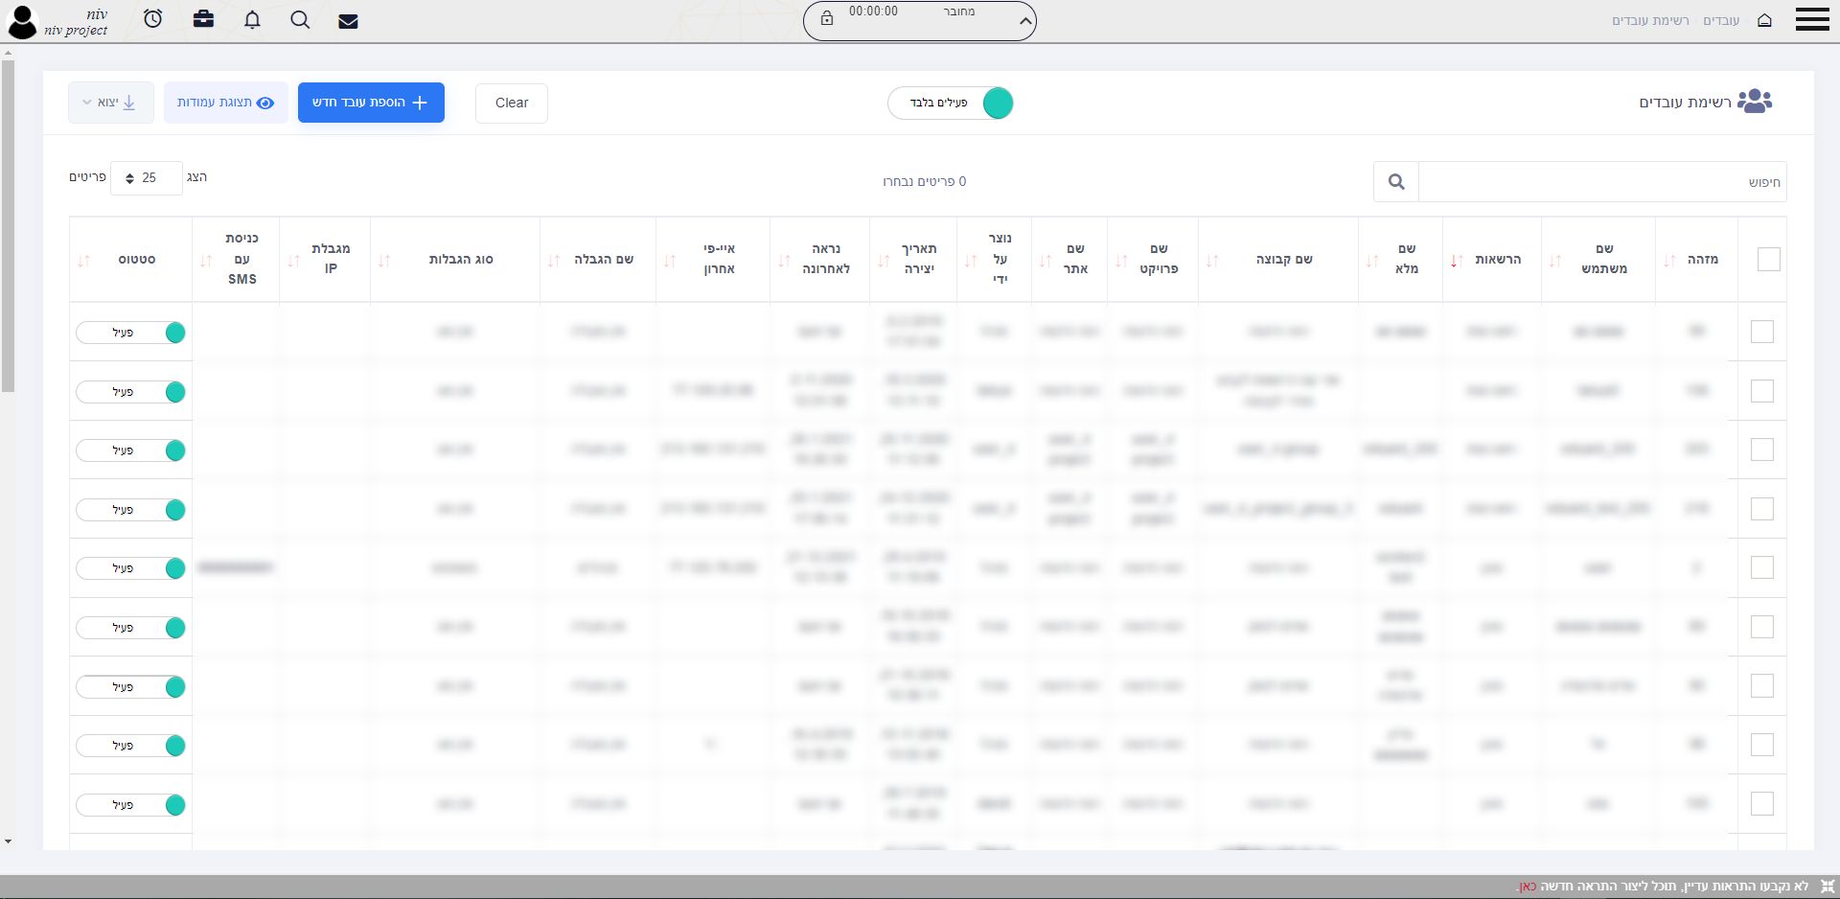Image resolution: width=1840 pixels, height=899 pixels.
Task: Click הוספת עובד חדש button
Action: point(371,103)
